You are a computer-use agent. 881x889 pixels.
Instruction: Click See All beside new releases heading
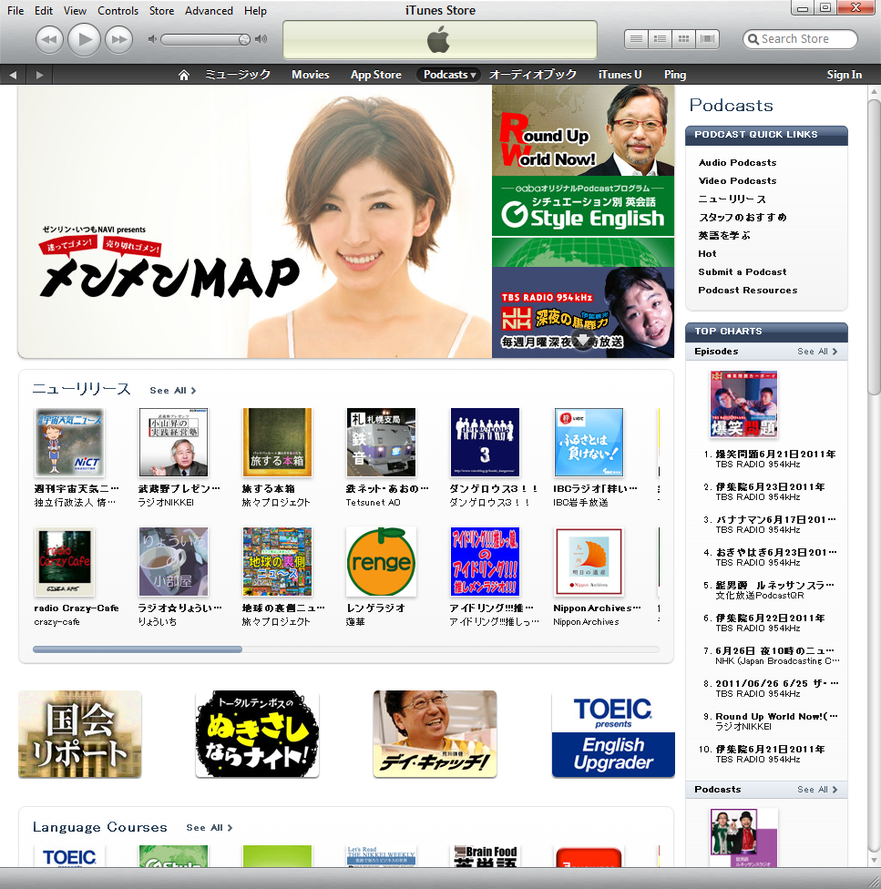pos(172,390)
